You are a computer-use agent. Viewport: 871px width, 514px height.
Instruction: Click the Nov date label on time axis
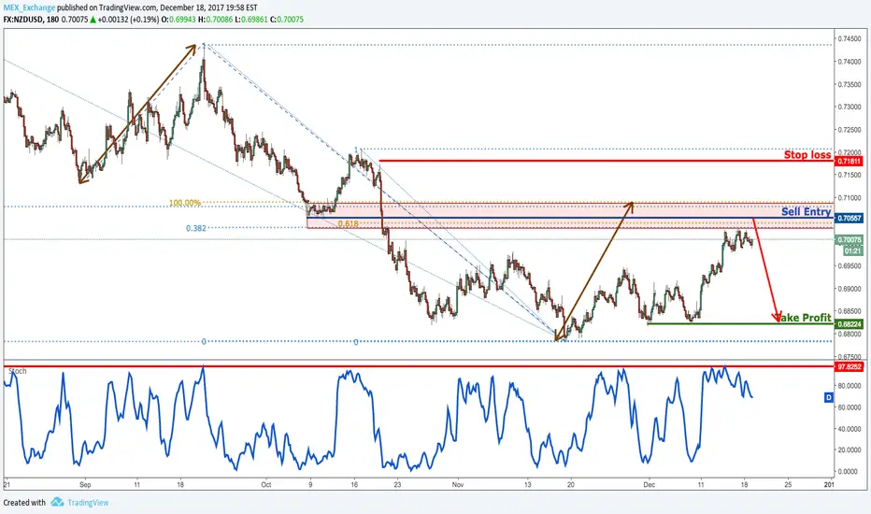click(458, 484)
